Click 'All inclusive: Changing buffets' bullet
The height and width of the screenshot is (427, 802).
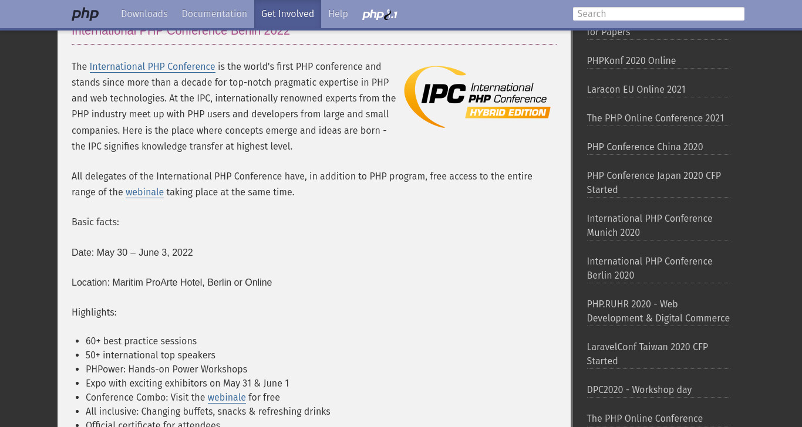[208, 412]
